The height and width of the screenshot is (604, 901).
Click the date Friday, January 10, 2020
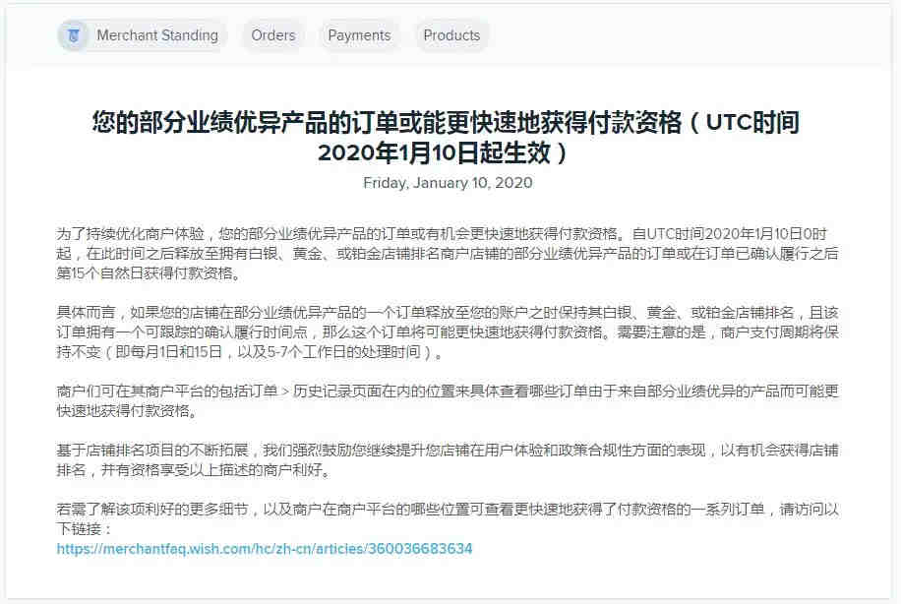[x=448, y=183]
